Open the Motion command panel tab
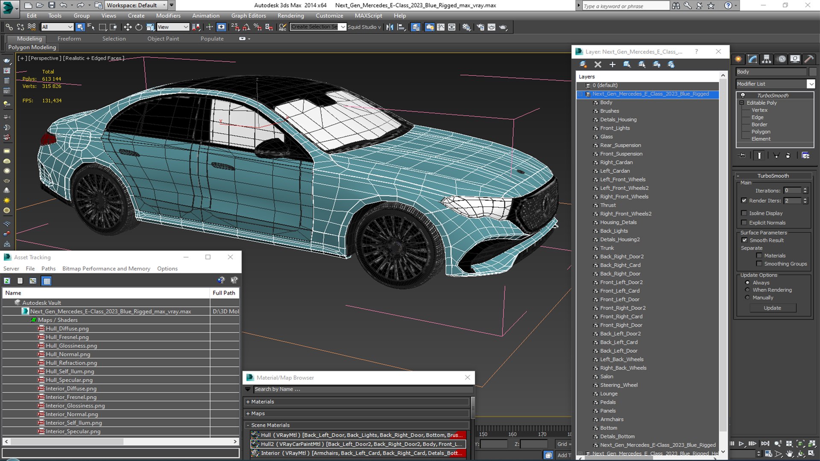 click(781, 59)
